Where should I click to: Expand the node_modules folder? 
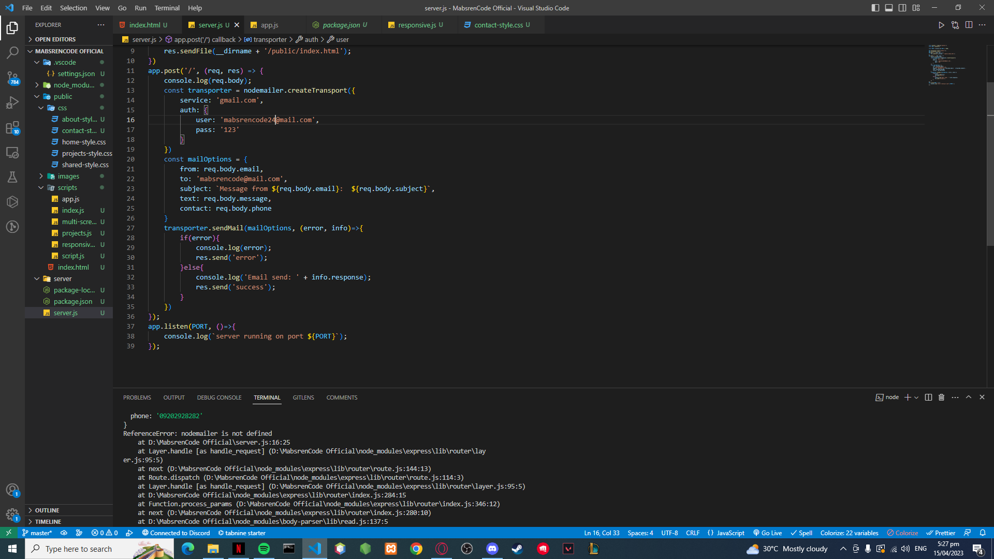[x=74, y=85]
